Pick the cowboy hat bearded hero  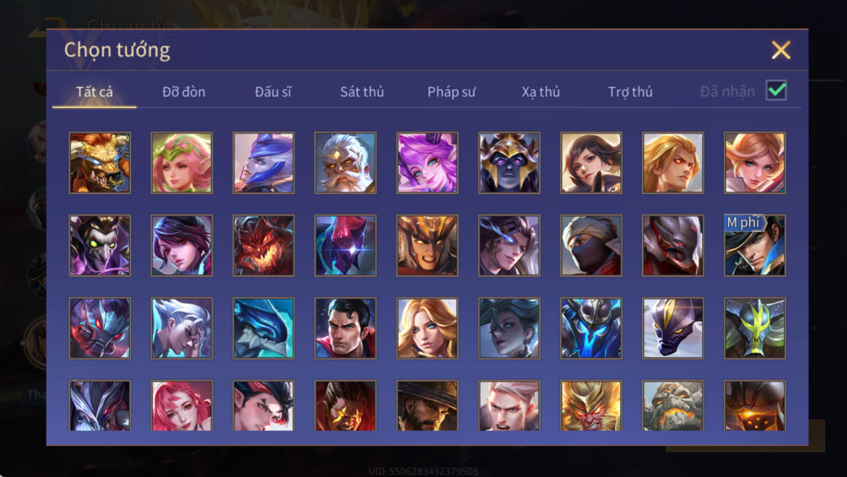[427, 405]
